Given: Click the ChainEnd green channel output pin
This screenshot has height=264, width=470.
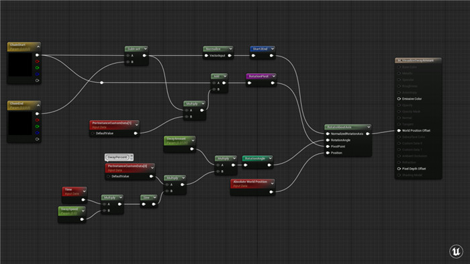Looking at the screenshot, I should [37, 126].
